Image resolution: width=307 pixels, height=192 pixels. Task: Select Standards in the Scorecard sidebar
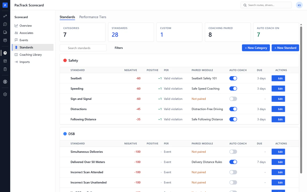[x=33, y=47]
